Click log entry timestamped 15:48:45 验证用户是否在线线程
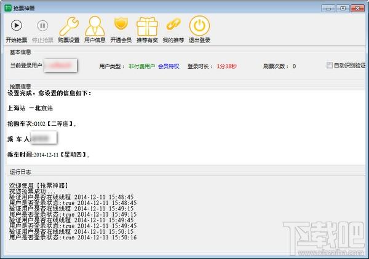This screenshot has height=259, width=369. coord(71,197)
